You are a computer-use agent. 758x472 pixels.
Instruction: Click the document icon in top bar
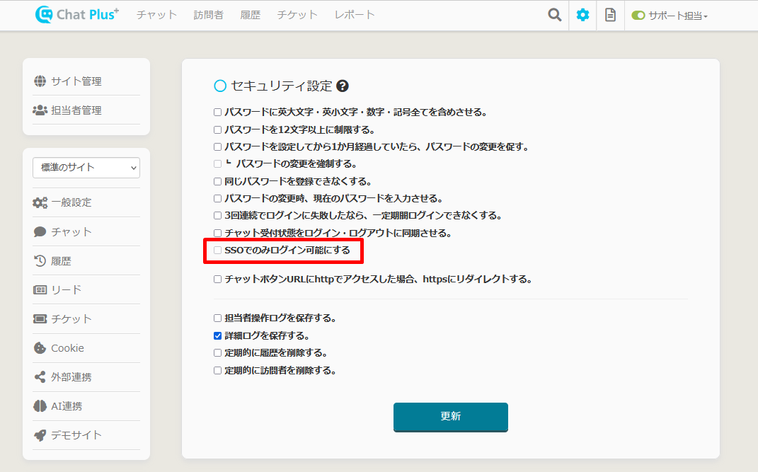610,15
